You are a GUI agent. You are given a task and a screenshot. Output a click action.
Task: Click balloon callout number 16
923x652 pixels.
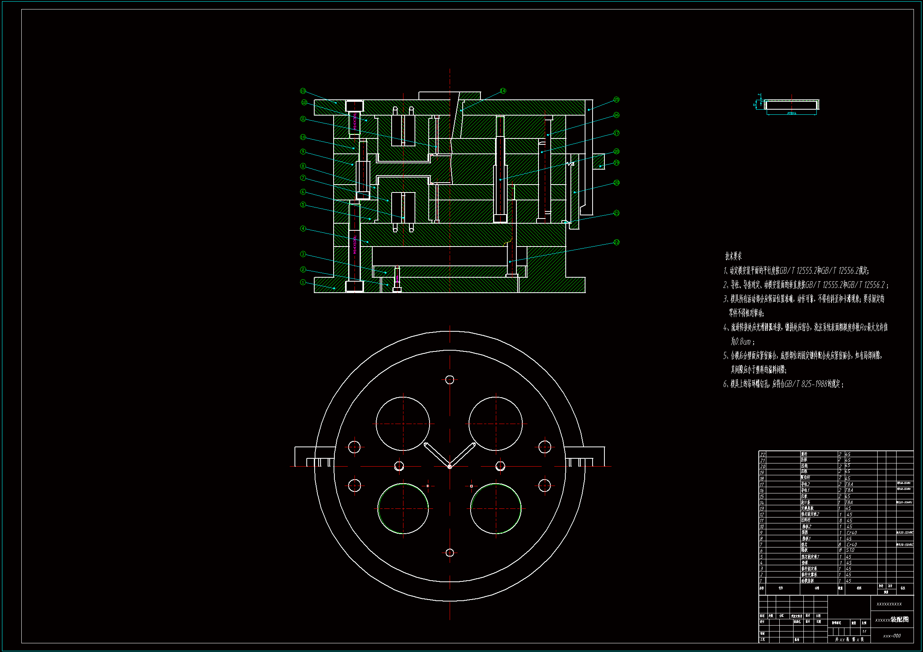point(616,115)
